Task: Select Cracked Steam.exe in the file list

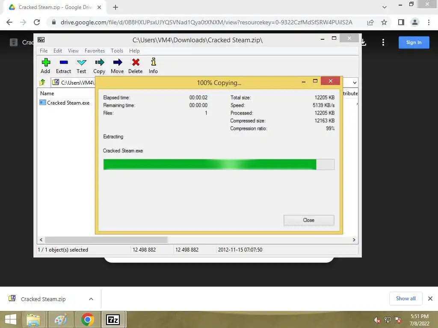Action: (65, 102)
